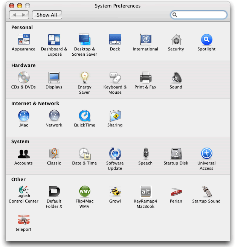
Task: Click the magnifying glass in search field
Action: [x=175, y=15]
